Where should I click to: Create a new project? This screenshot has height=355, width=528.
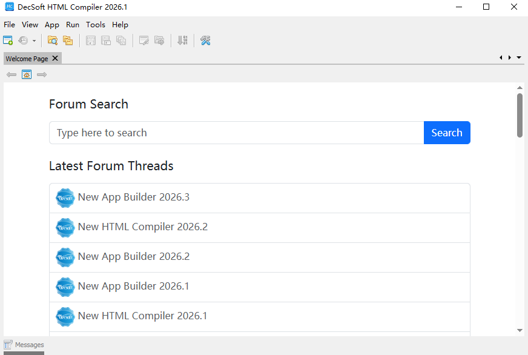pos(8,40)
